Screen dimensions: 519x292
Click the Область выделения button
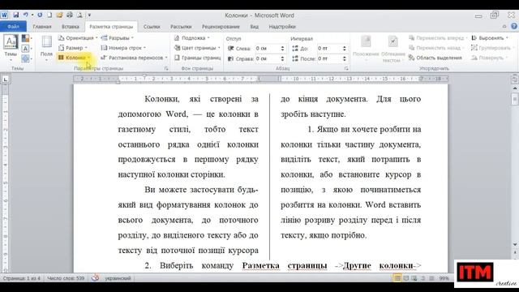[435, 58]
